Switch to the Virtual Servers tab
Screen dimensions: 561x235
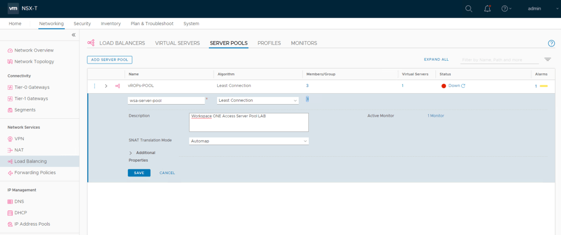pyautogui.click(x=177, y=43)
